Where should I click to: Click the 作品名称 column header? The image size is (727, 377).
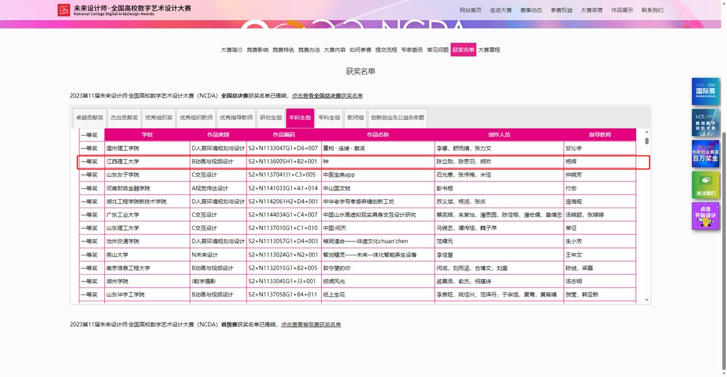[378, 134]
